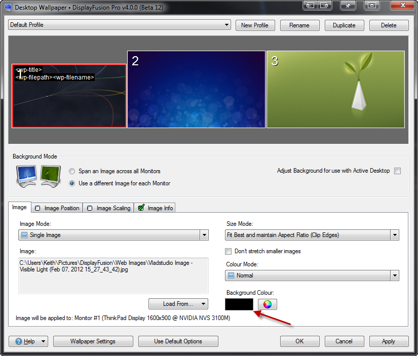Expand the Size Mode dropdown
This screenshot has height=356, width=418.
pos(312,235)
